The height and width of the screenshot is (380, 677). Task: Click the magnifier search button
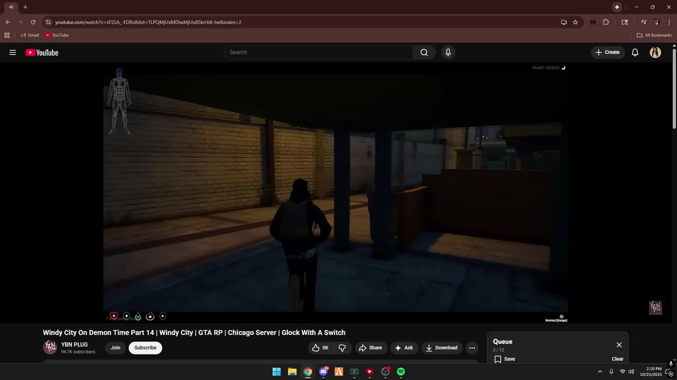pyautogui.click(x=424, y=52)
